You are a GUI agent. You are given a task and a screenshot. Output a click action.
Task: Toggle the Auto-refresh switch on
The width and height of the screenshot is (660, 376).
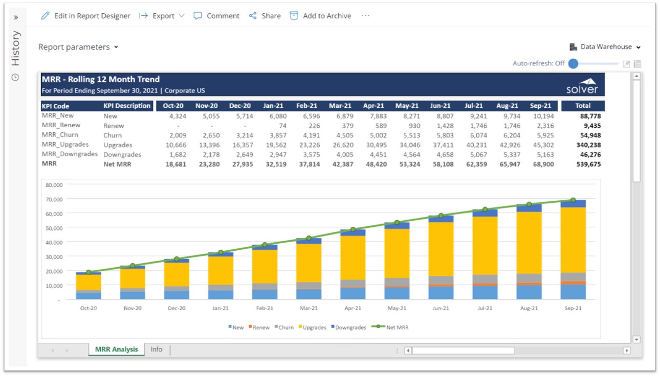tap(574, 64)
